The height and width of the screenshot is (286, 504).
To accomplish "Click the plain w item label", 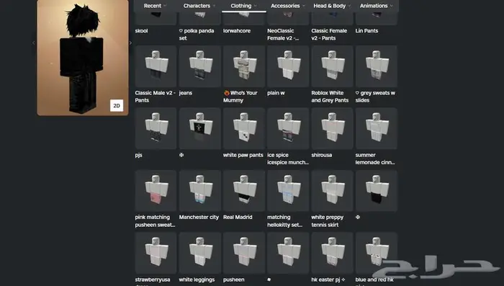I will [276, 93].
